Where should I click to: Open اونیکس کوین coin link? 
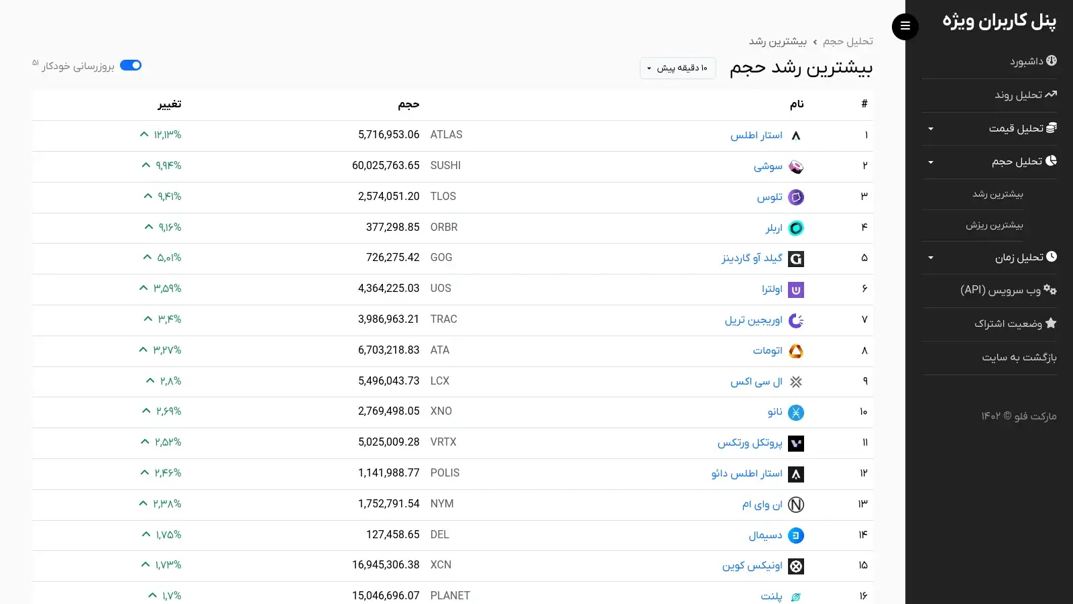(x=752, y=566)
